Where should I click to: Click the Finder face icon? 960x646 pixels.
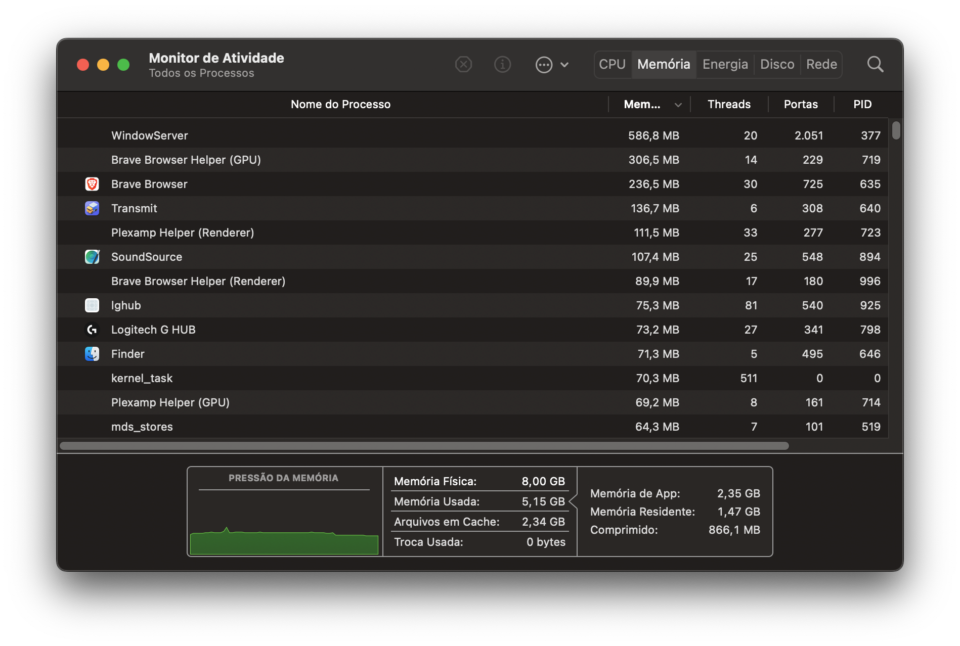pos(92,354)
